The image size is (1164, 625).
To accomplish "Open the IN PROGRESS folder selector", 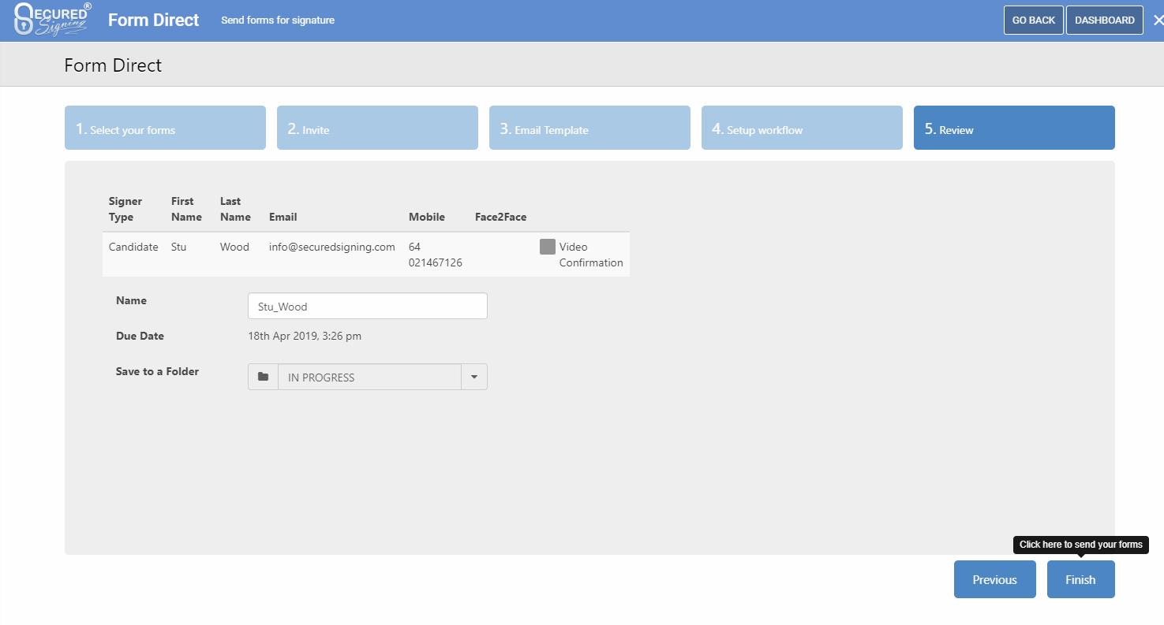I will 369,377.
